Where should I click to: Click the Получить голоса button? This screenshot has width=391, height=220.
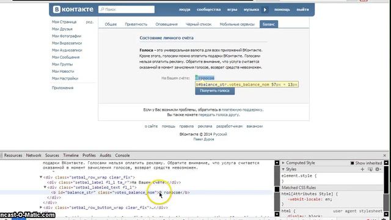click(x=214, y=91)
